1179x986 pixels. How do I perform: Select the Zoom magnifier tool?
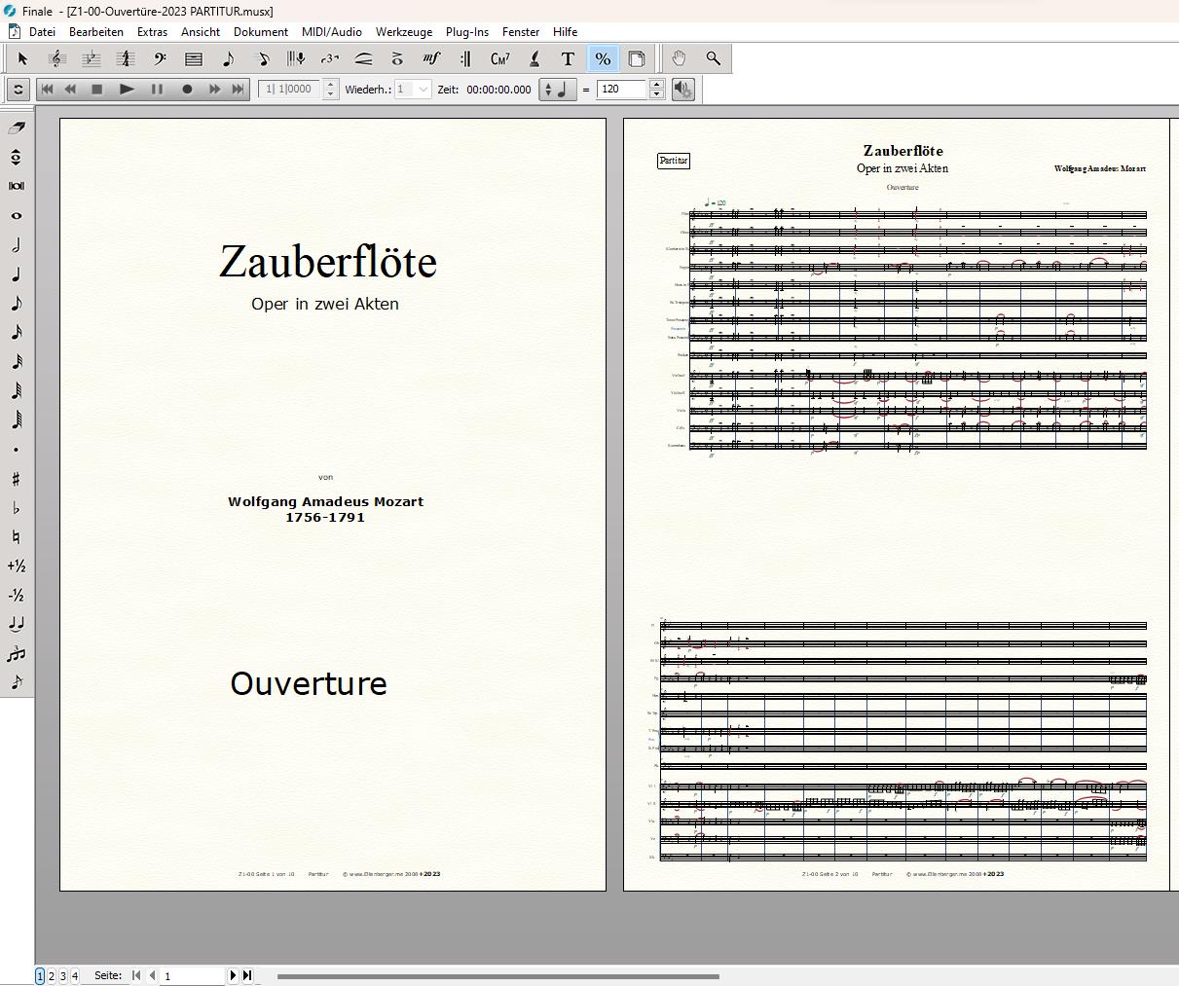point(714,59)
